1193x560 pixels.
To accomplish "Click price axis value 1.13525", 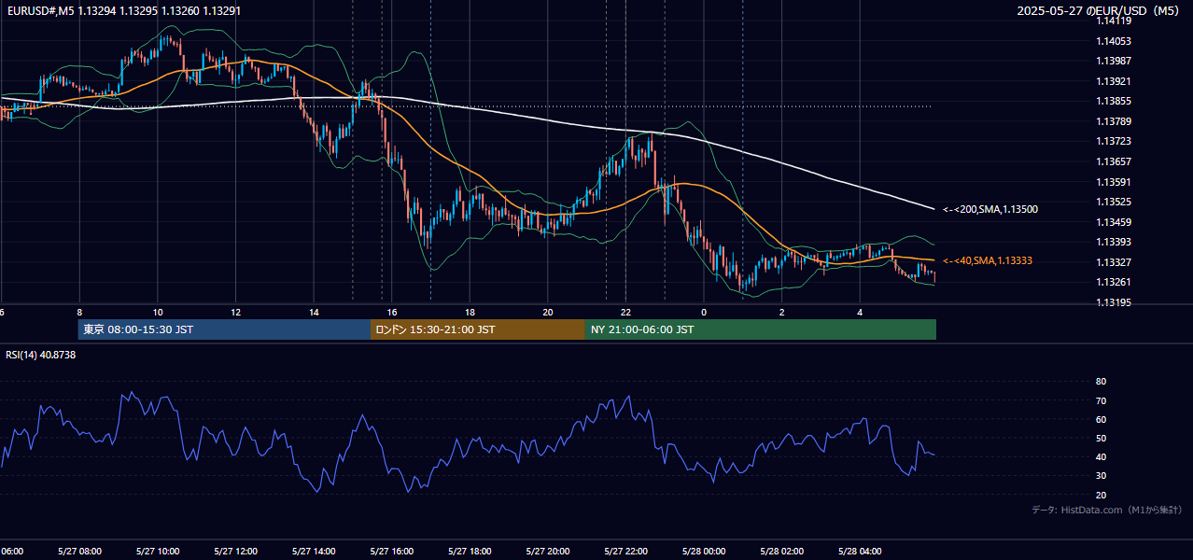I will coord(1114,202).
